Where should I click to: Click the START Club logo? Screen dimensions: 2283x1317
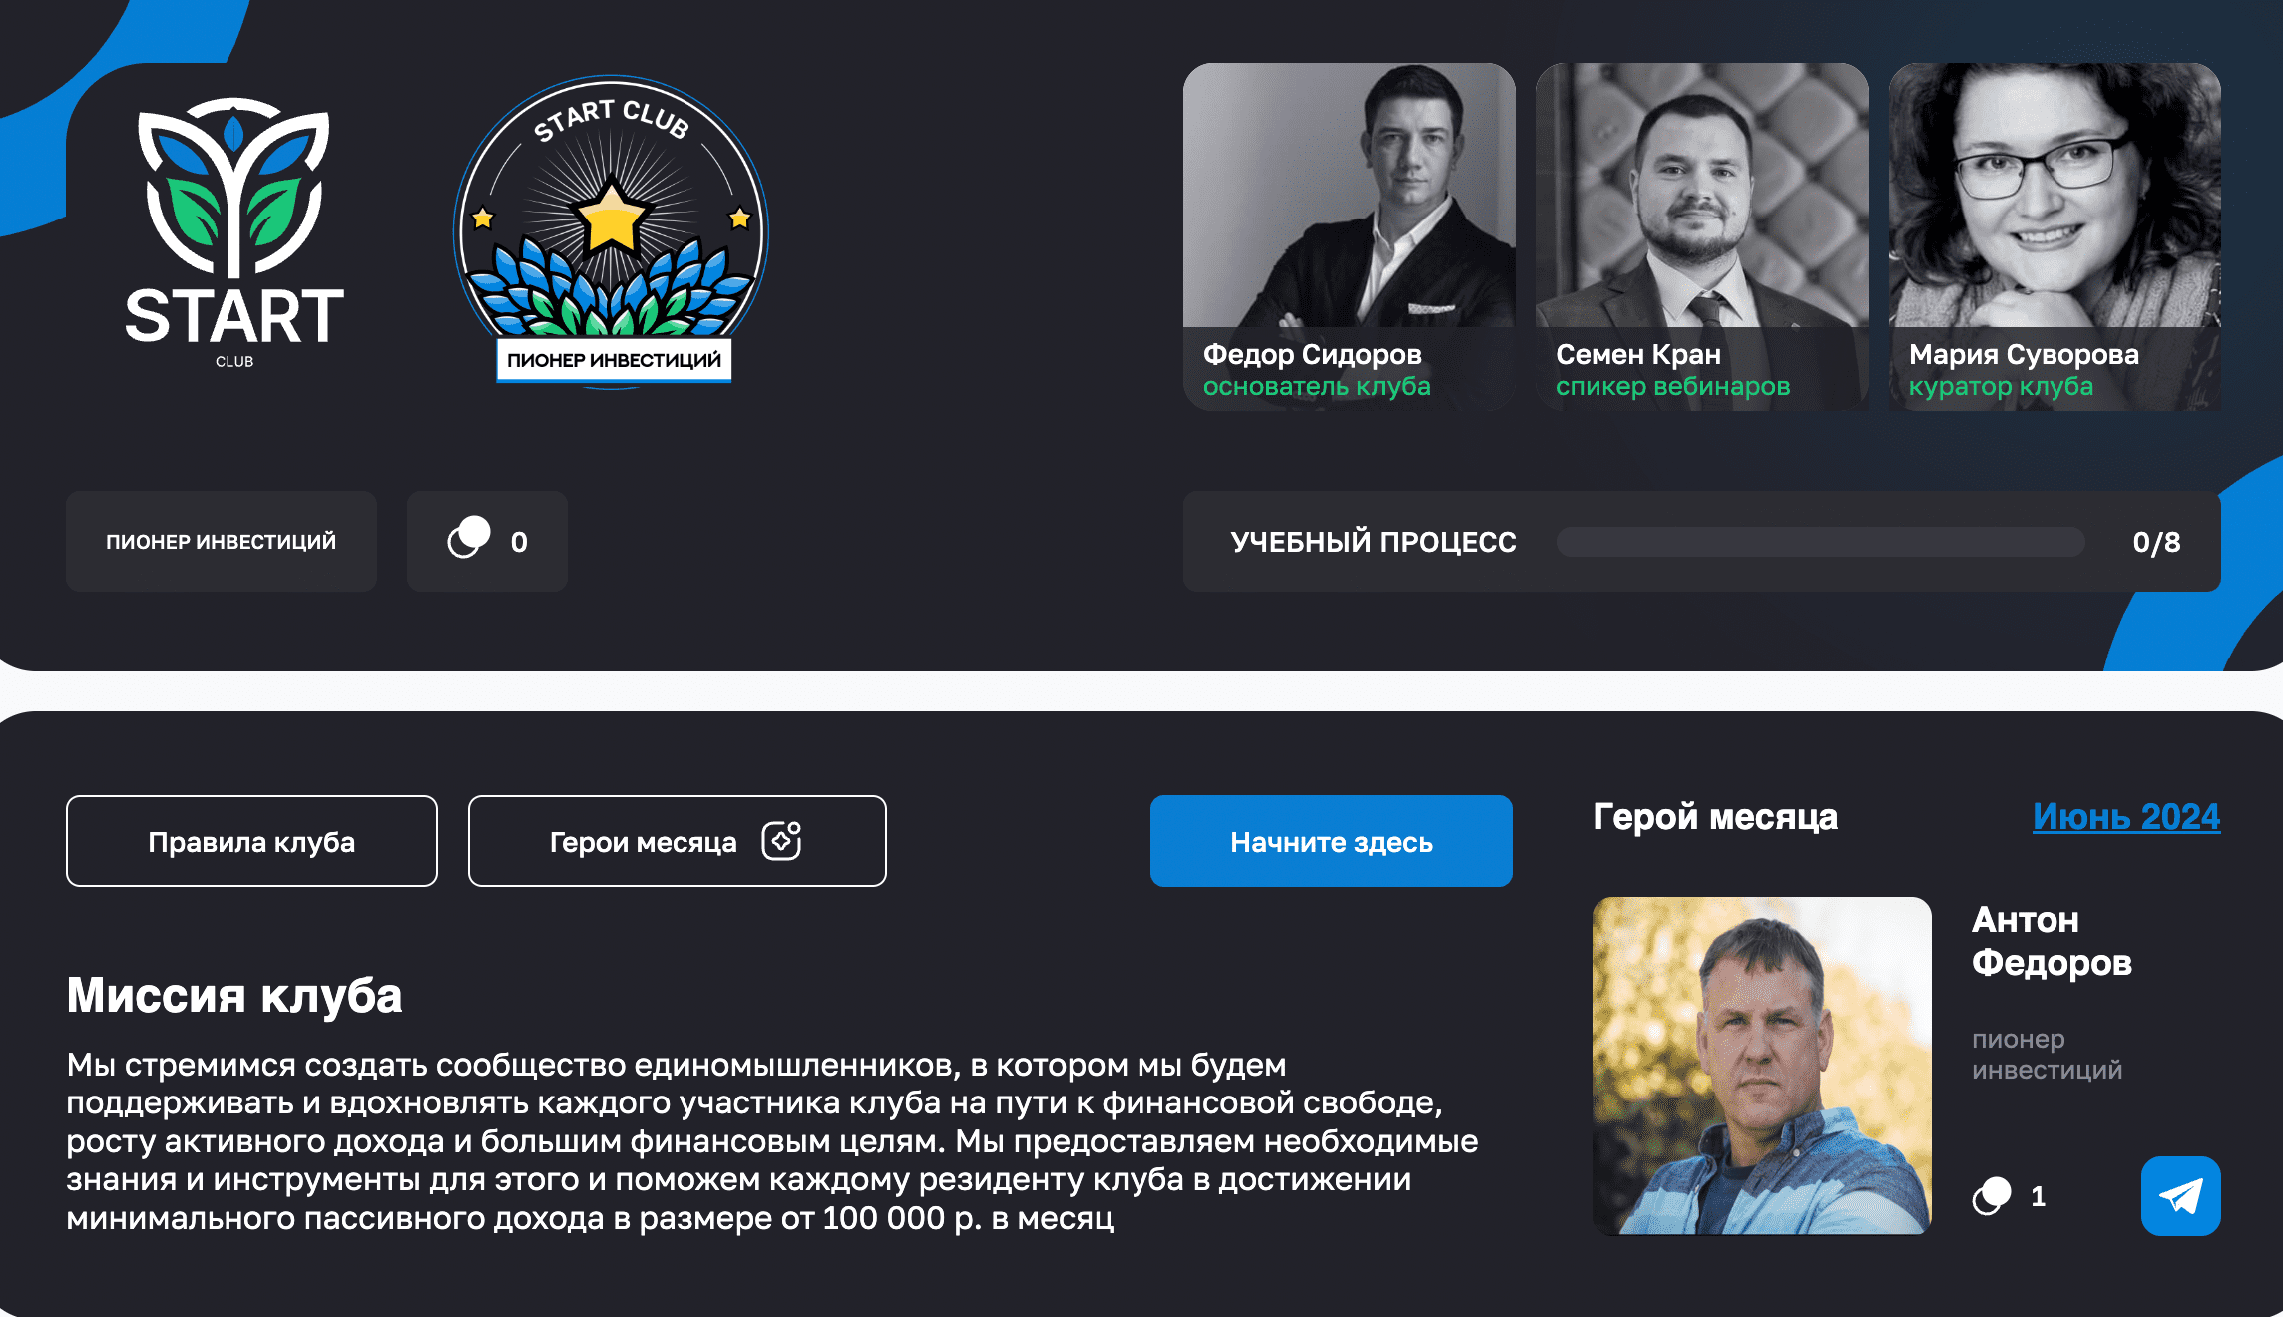pyautogui.click(x=234, y=232)
